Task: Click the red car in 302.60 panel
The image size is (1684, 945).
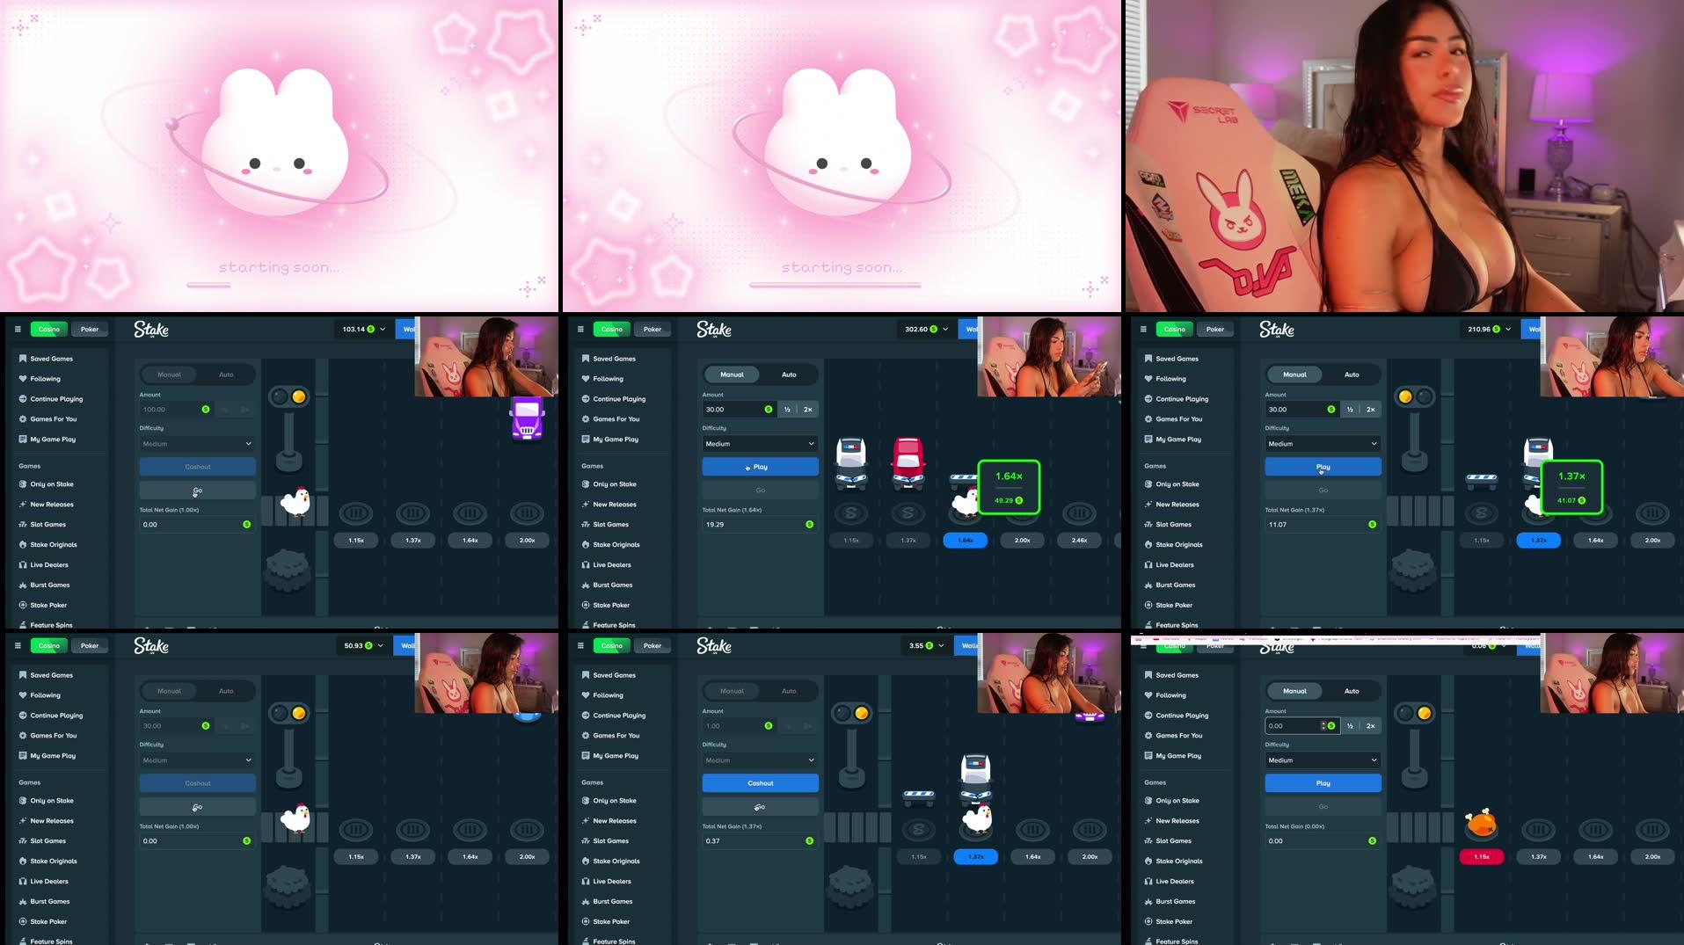Action: pyautogui.click(x=908, y=462)
